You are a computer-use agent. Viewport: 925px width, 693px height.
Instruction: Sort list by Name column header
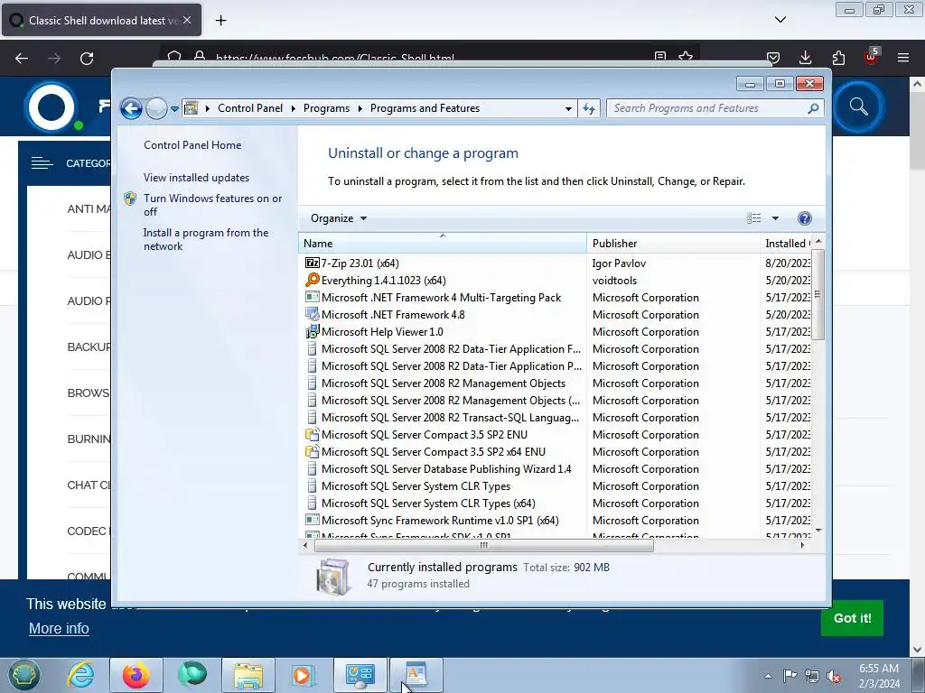[443, 244]
